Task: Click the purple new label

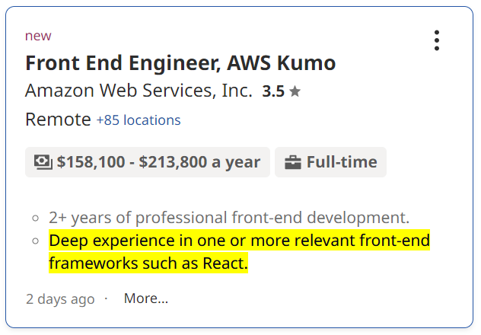Action: coord(38,36)
